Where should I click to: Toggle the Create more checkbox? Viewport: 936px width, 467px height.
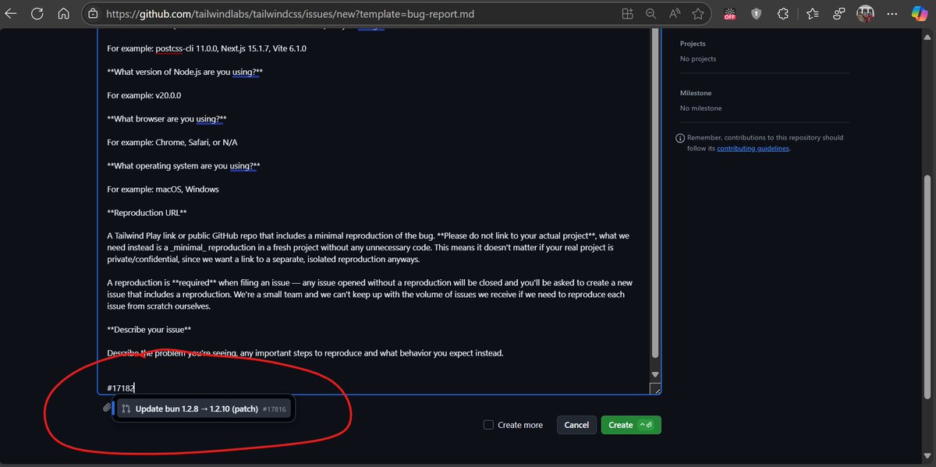pos(488,425)
